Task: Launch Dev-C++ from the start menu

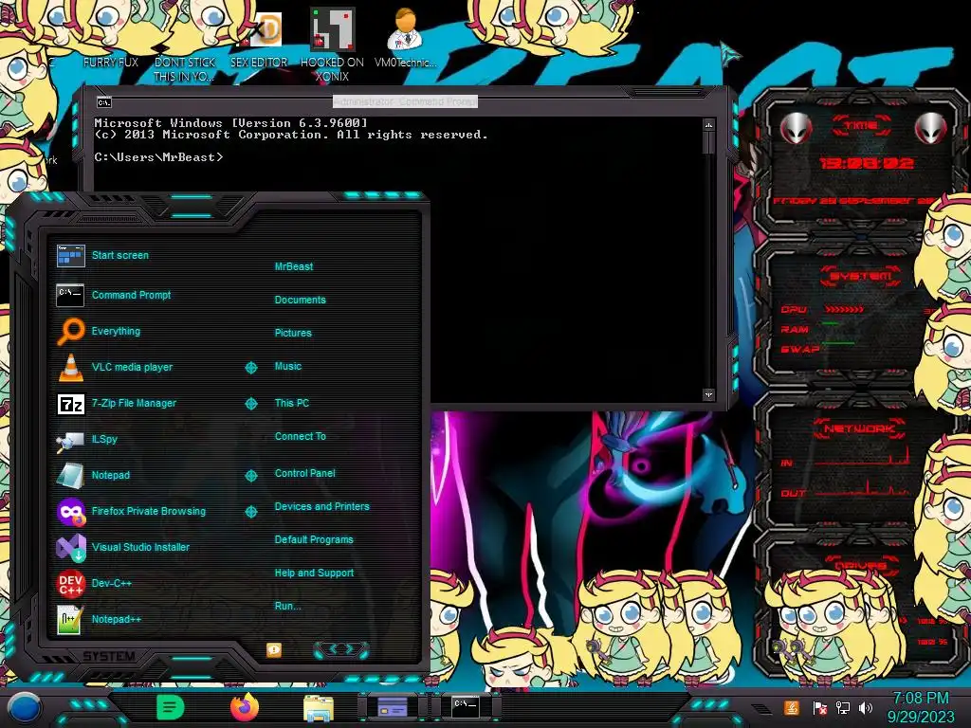Action: tap(94, 583)
